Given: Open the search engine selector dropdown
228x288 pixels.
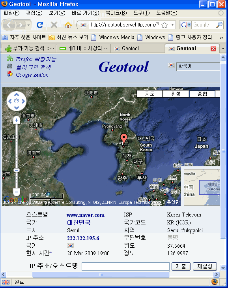Looking at the screenshot, I should click(x=189, y=25).
